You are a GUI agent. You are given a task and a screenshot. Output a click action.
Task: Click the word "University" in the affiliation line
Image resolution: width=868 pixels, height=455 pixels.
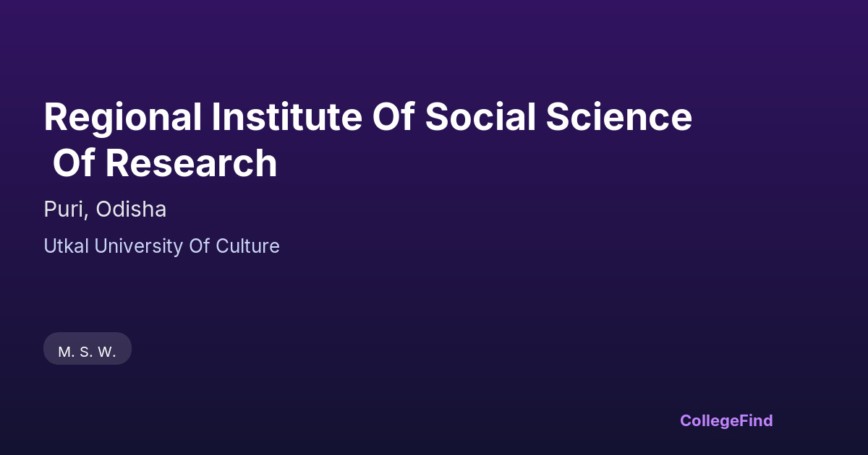(x=138, y=246)
